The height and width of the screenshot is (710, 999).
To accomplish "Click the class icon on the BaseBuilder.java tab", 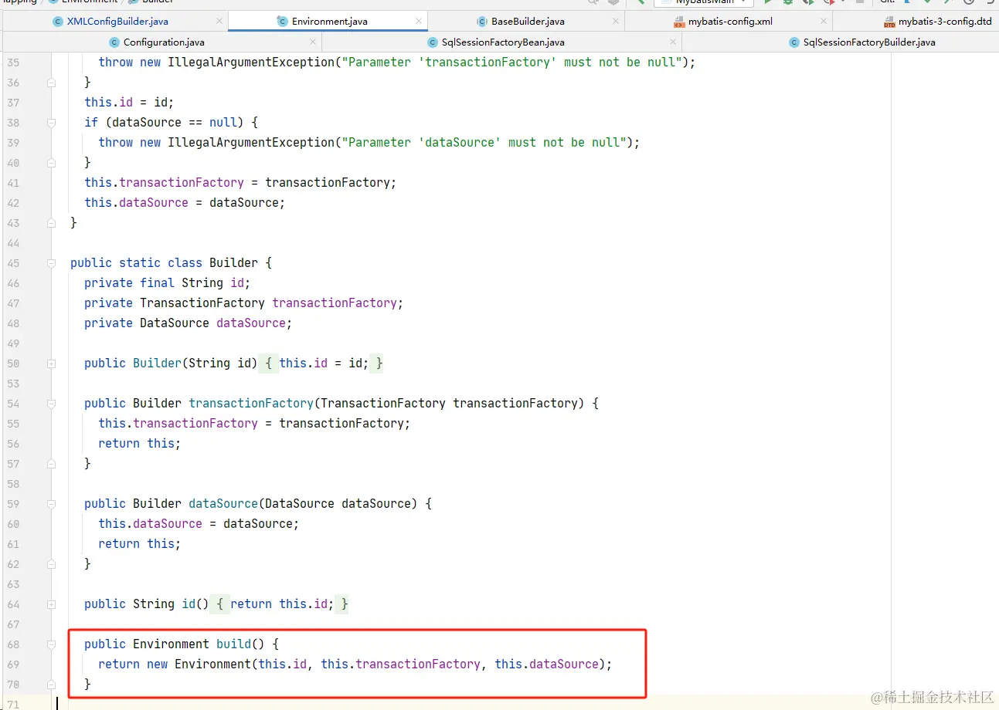I will click(x=483, y=22).
